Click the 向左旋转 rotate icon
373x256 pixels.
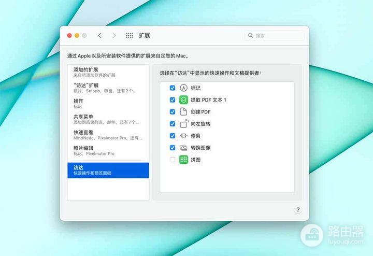coord(184,123)
